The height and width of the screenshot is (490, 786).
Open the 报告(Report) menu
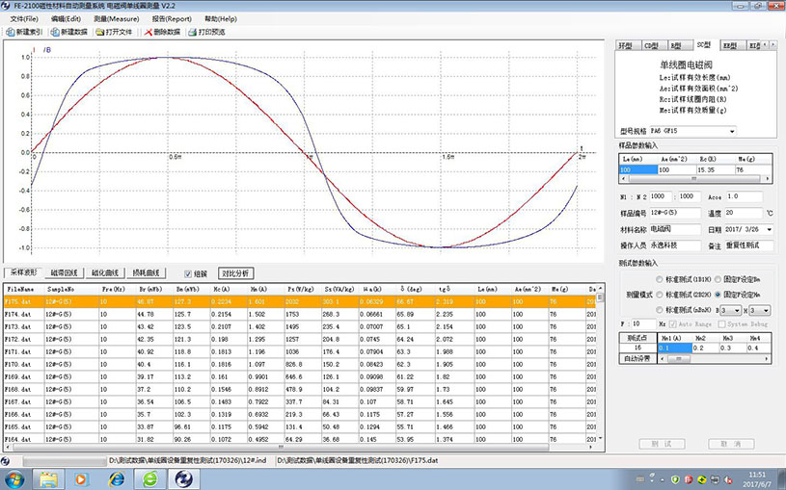point(172,19)
